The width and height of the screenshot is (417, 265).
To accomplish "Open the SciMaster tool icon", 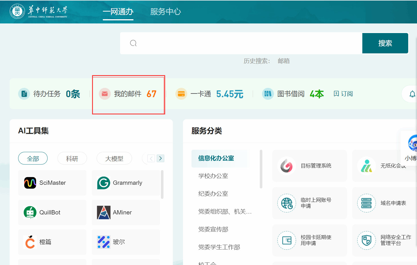I will (30, 183).
